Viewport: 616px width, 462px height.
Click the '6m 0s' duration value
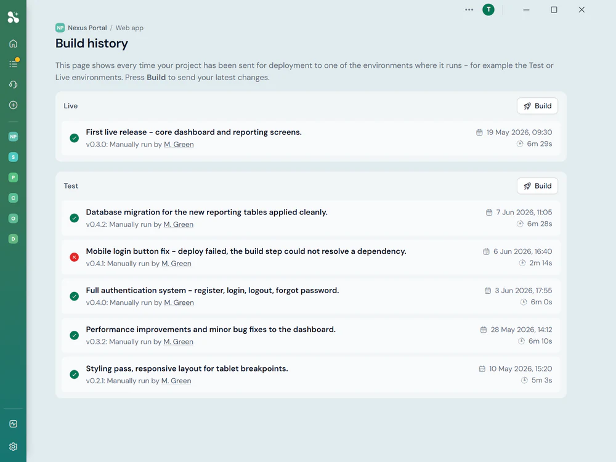pos(541,302)
